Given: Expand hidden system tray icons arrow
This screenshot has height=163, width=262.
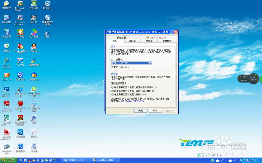Looking at the screenshot, I should [x=241, y=160].
